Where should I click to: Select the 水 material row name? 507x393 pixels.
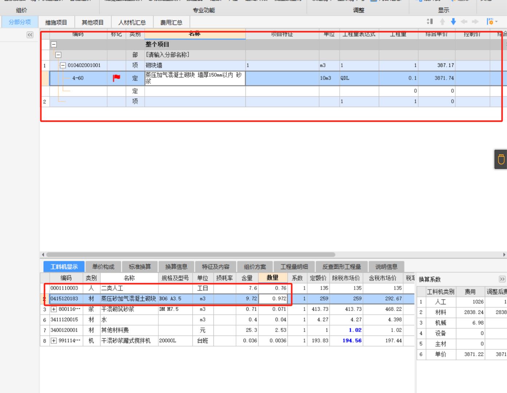click(x=129, y=320)
